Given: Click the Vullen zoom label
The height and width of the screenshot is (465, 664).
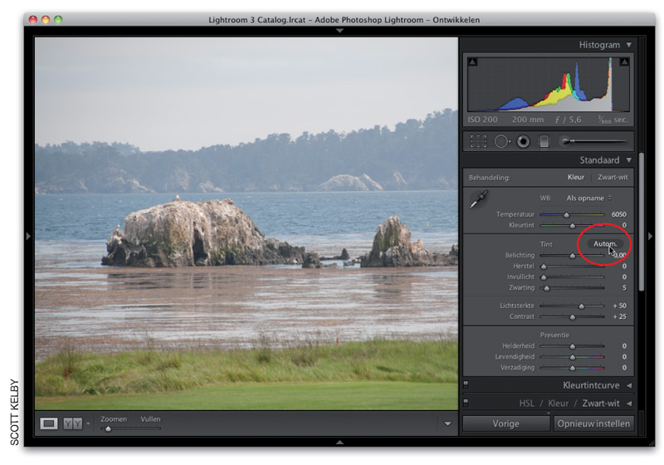Looking at the screenshot, I should coord(150,418).
